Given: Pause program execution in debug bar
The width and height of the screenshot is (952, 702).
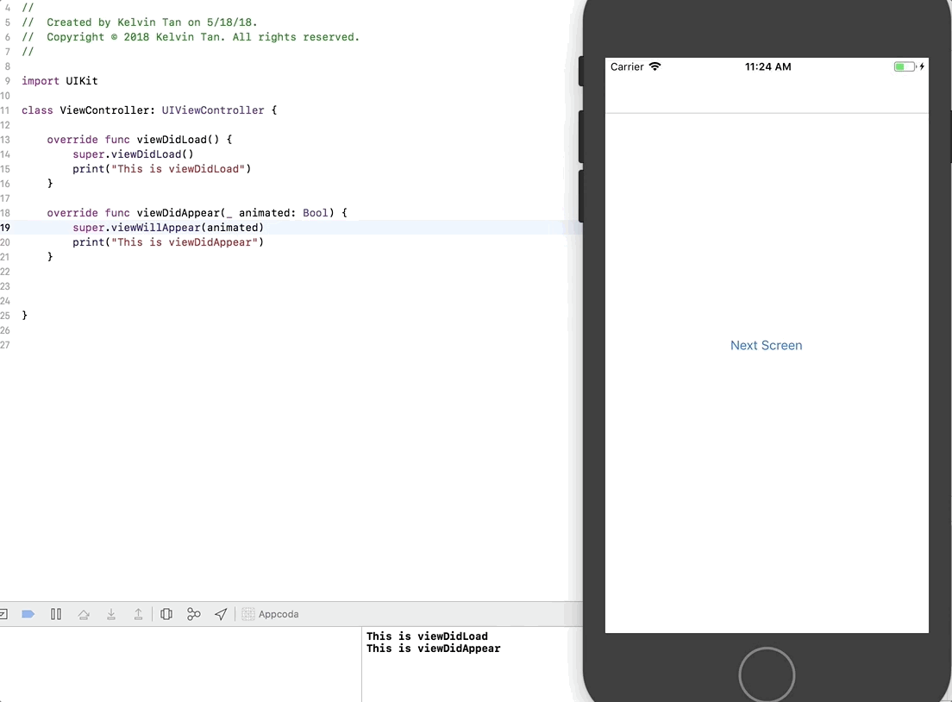Looking at the screenshot, I should (x=56, y=614).
